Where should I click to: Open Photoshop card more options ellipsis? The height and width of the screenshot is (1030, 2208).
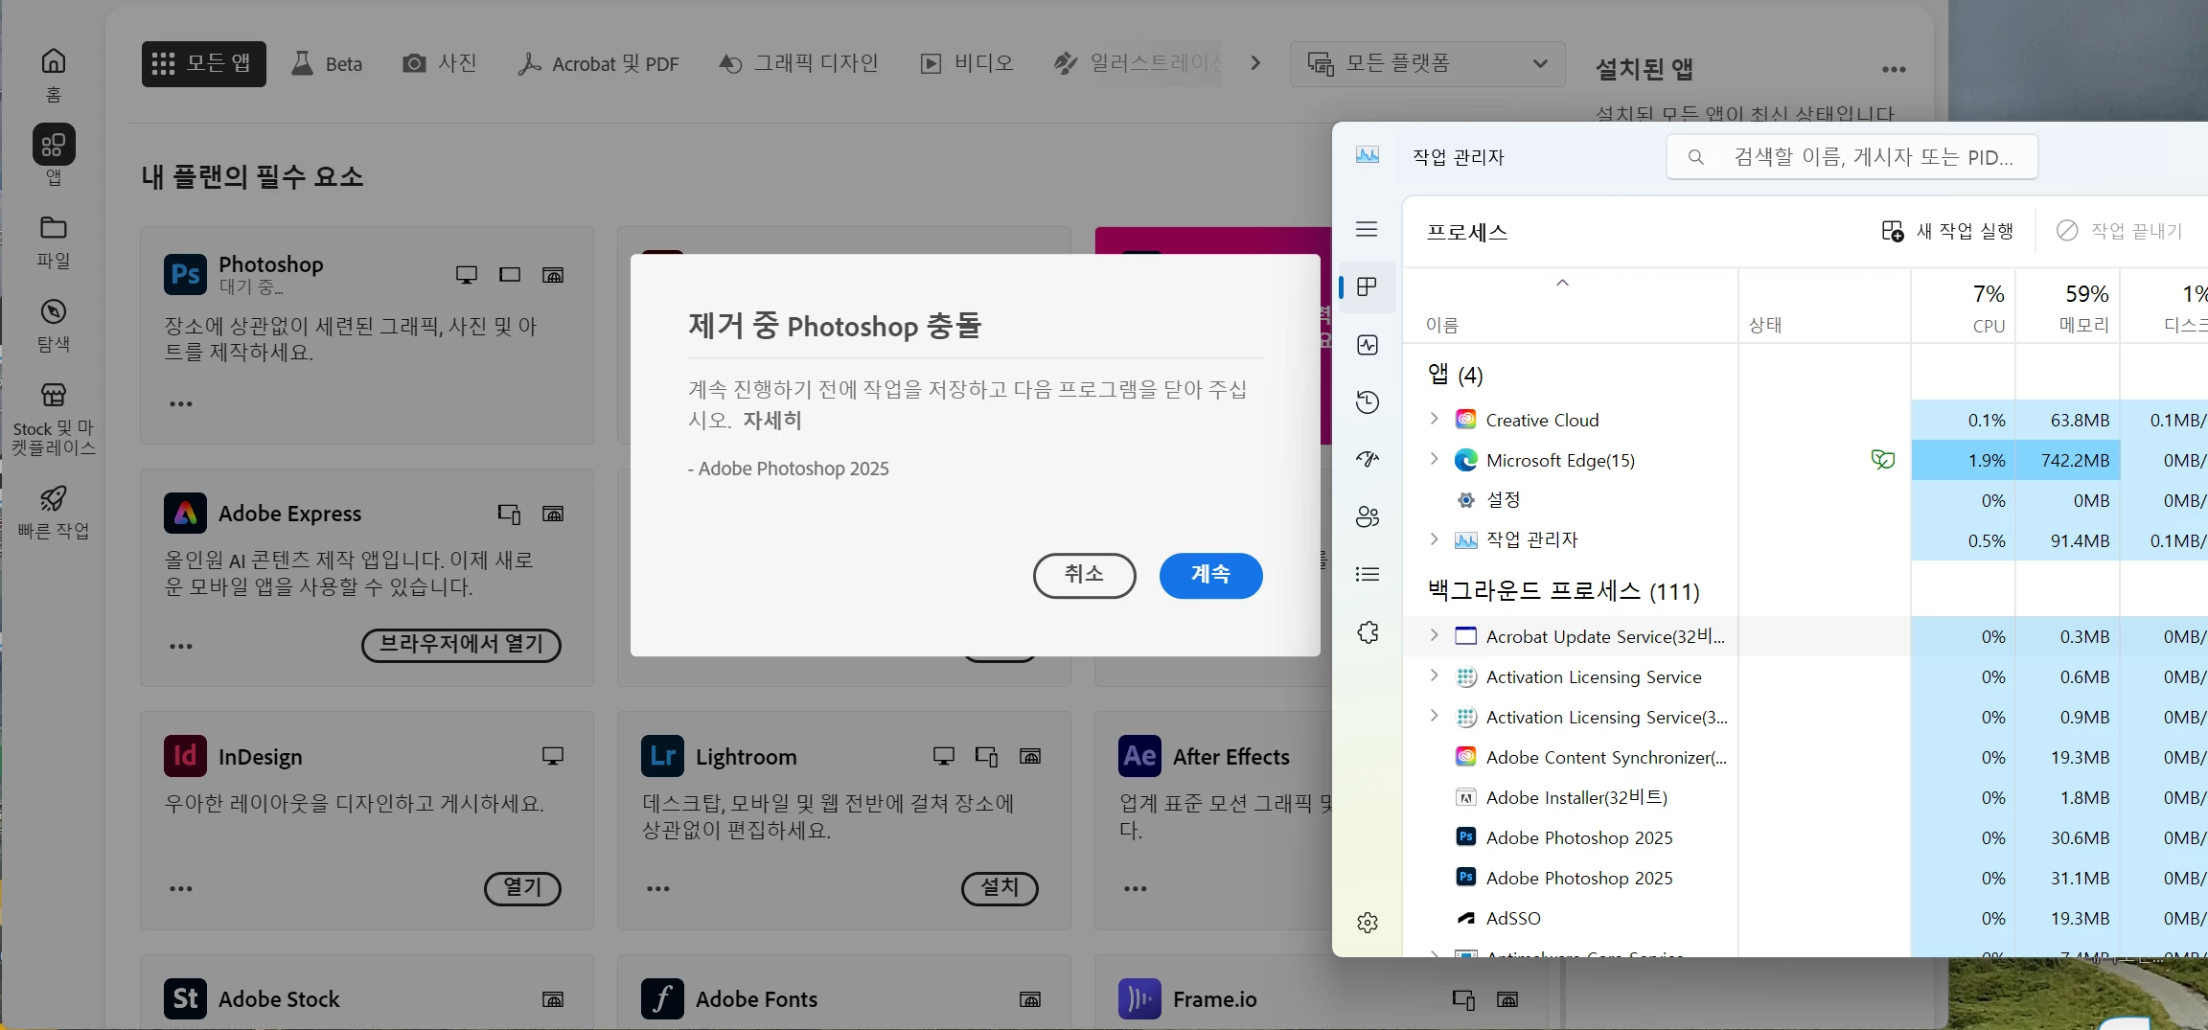point(181,403)
